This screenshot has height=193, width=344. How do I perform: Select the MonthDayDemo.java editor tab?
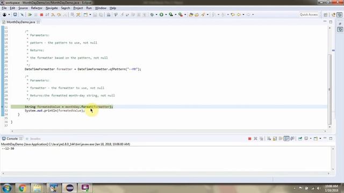(20, 22)
